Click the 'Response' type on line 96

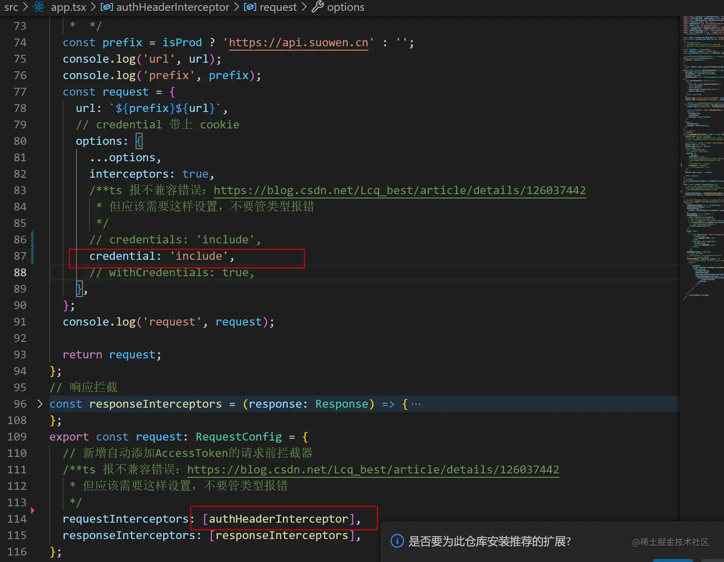tap(341, 404)
